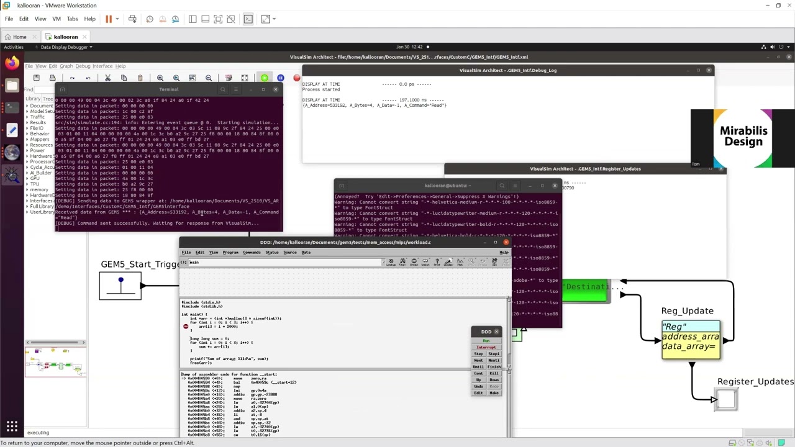The width and height of the screenshot is (795, 447).
Task: Click the revert to snapshot icon
Action: pos(163,19)
